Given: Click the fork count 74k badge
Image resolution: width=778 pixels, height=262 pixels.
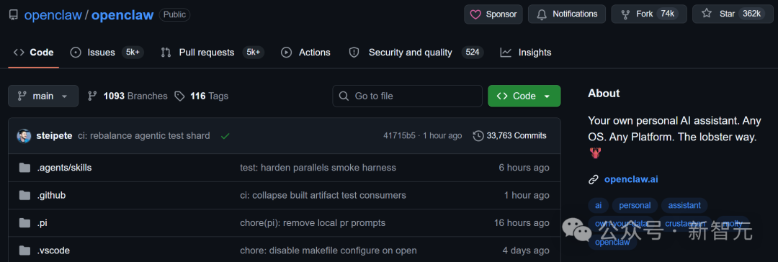Looking at the screenshot, I should pyautogui.click(x=667, y=14).
